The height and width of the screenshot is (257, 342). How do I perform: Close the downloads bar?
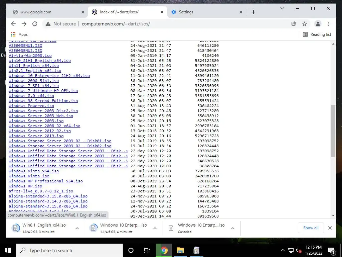click(330, 228)
